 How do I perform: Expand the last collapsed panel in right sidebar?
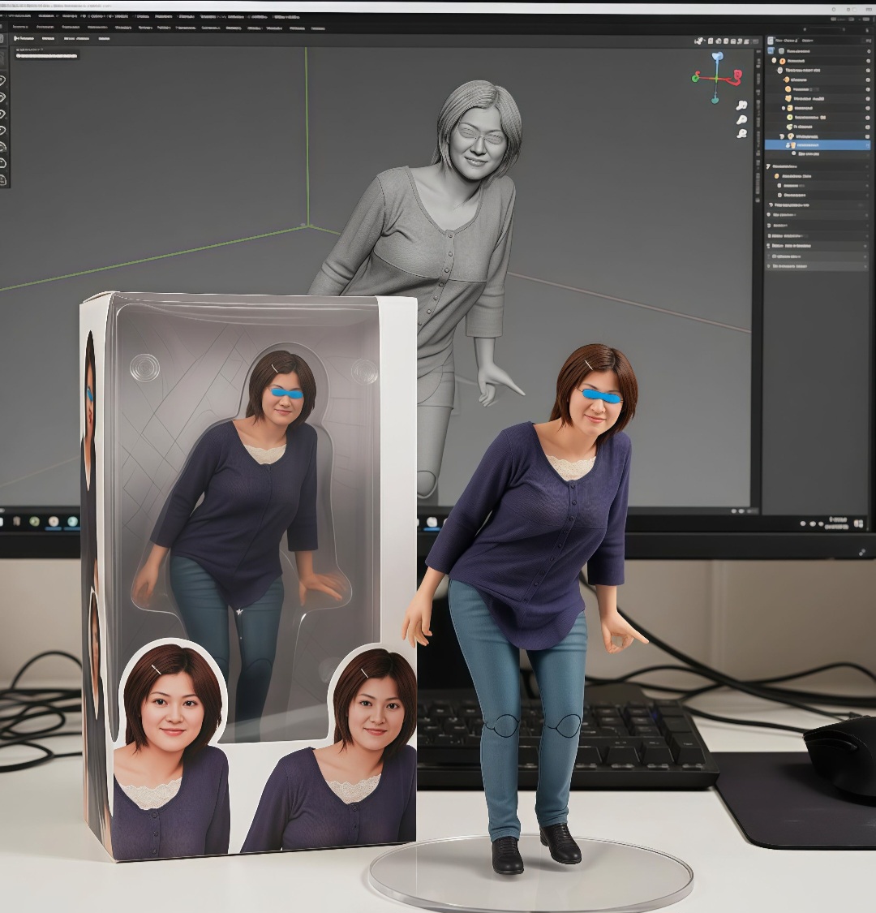(769, 265)
